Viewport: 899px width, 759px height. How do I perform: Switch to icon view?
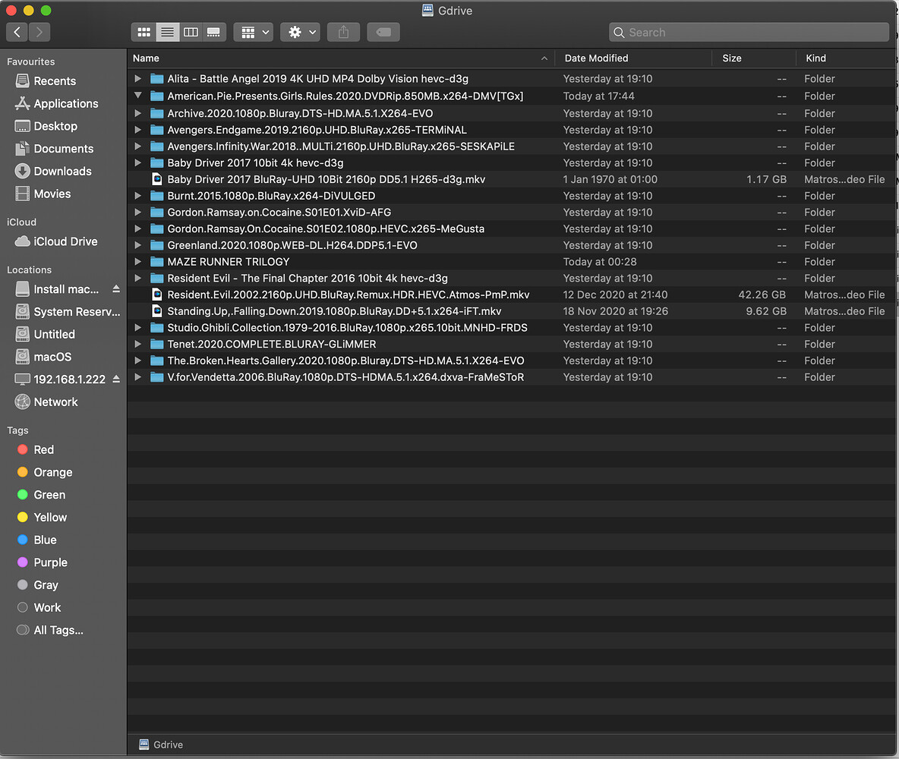[x=144, y=32]
